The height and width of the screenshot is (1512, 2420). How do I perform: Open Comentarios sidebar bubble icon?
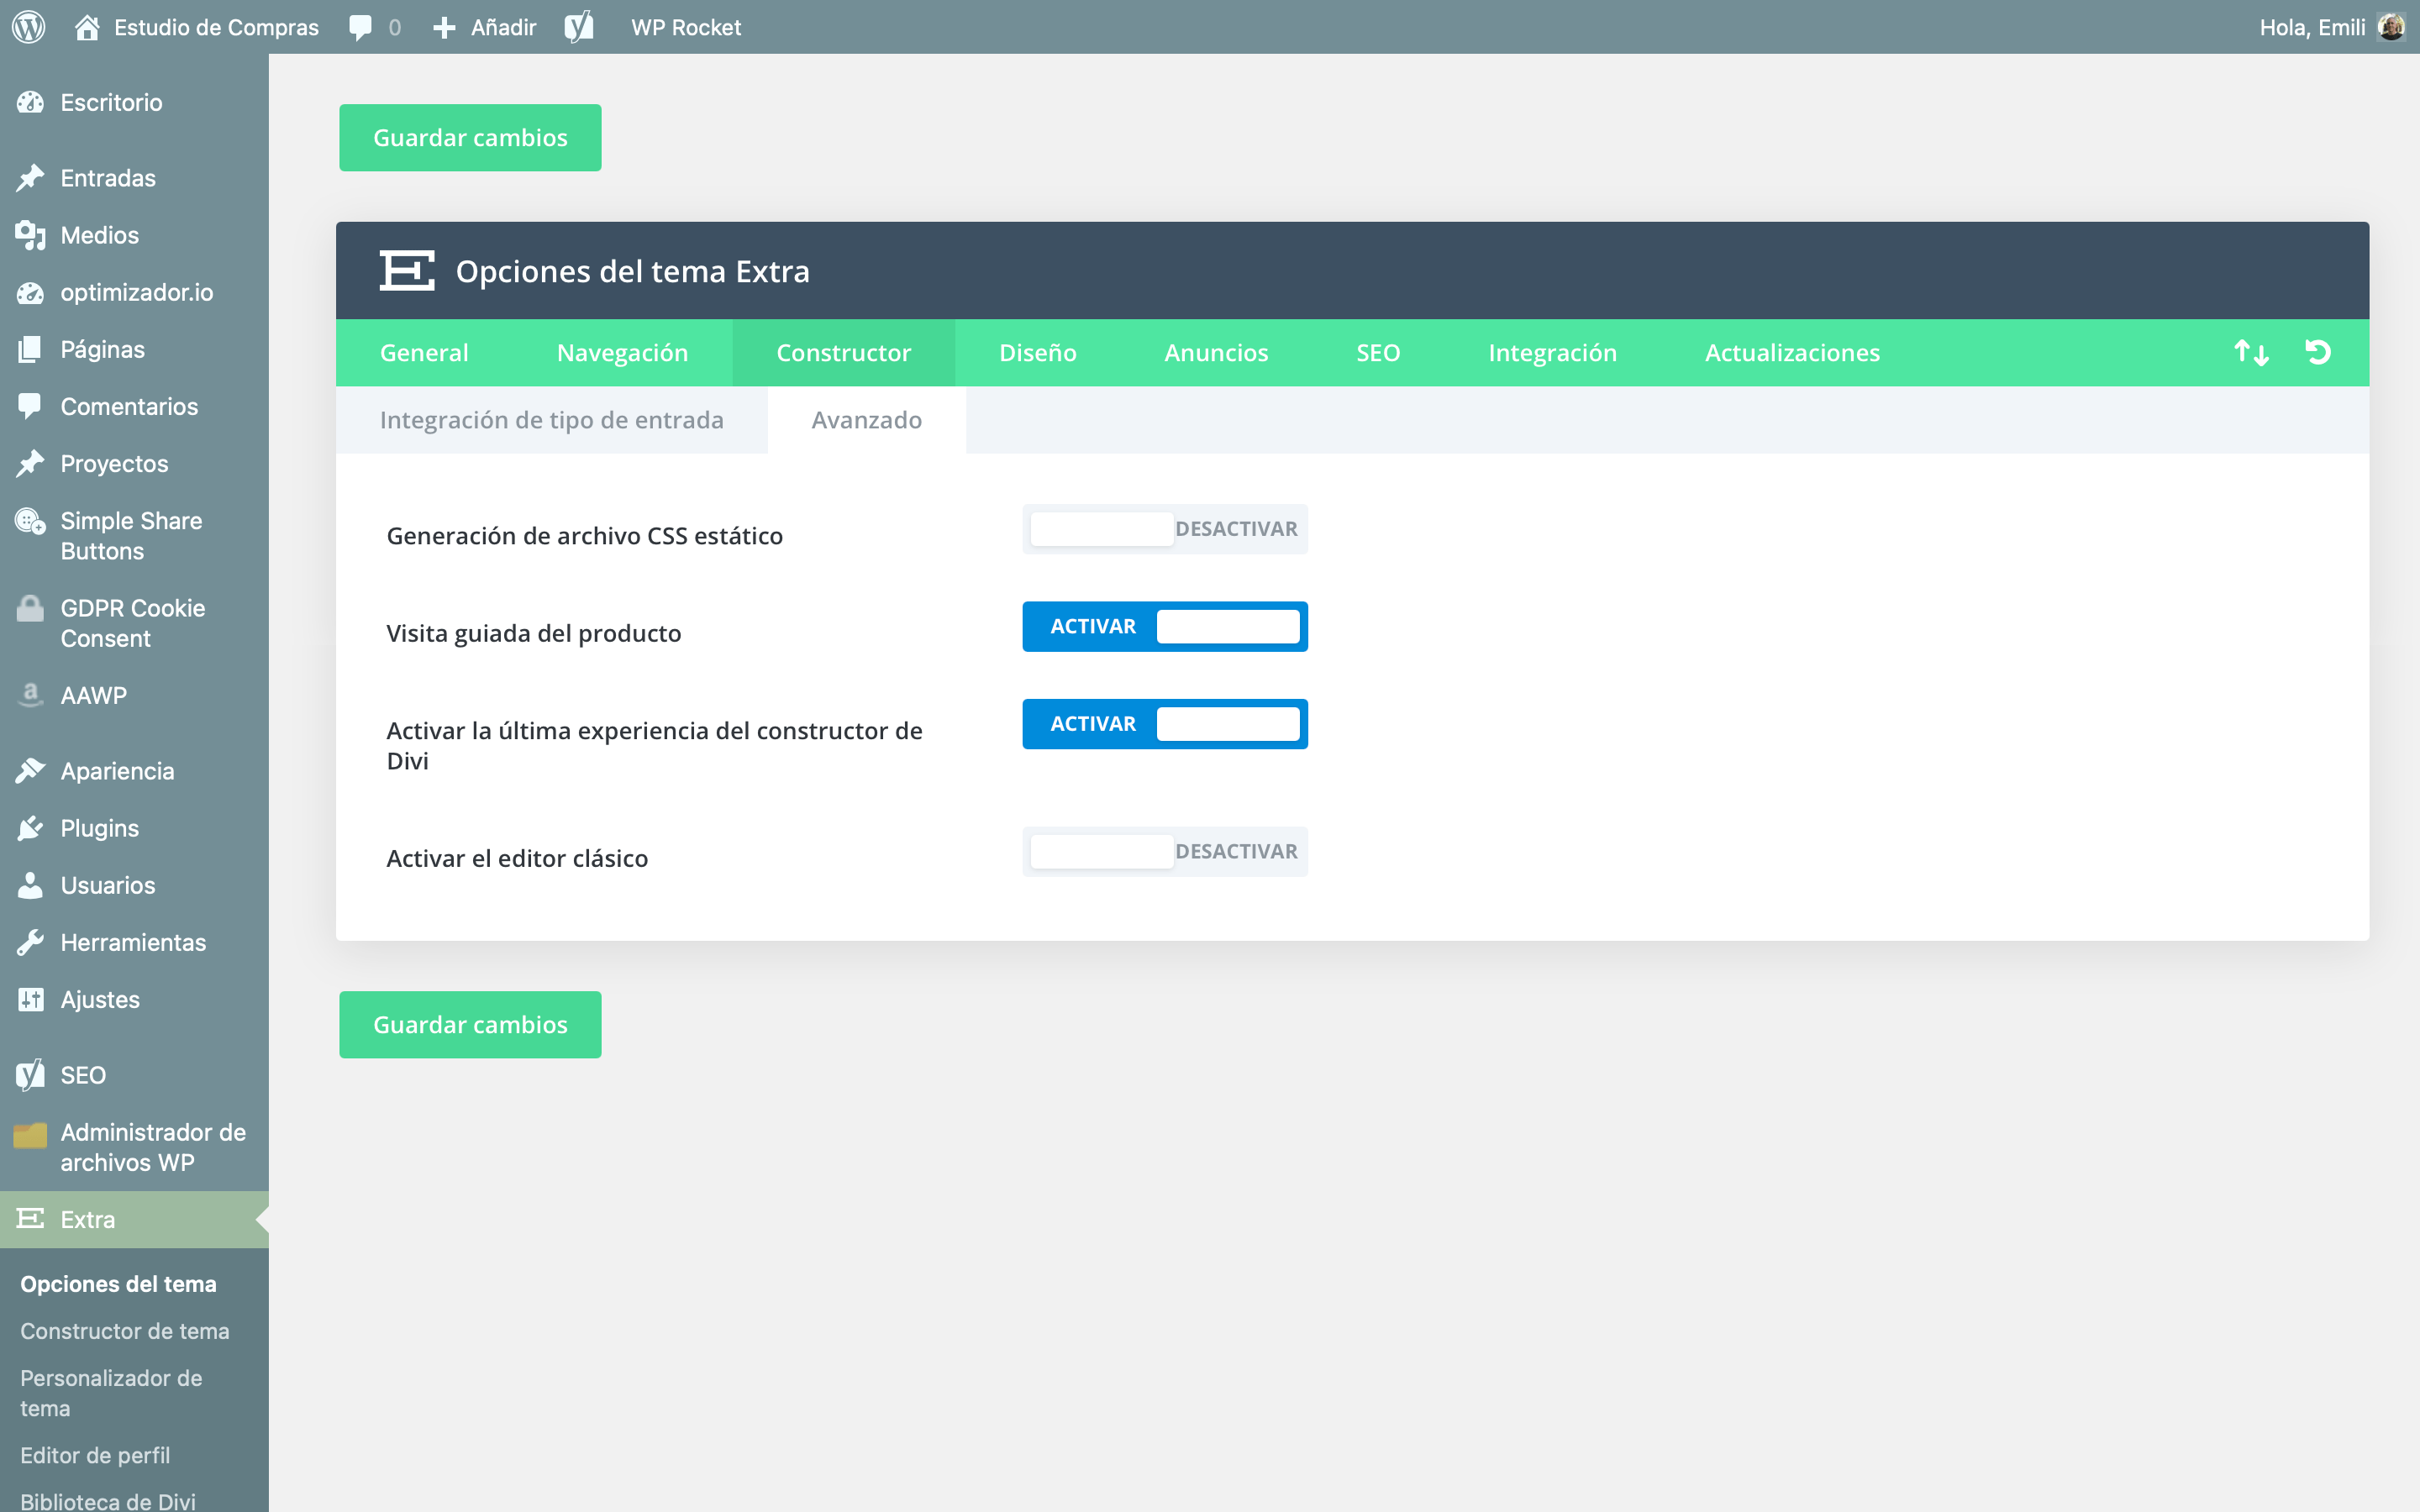30,406
